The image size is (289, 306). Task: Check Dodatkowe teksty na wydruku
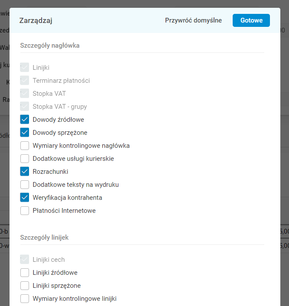point(25,185)
